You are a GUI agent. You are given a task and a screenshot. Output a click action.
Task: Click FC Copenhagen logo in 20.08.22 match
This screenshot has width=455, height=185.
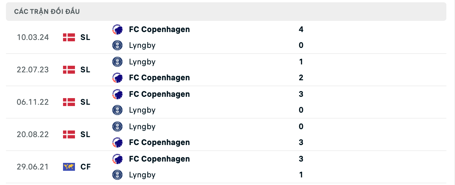point(117,142)
